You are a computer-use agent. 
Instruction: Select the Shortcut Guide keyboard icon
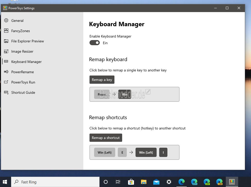pyautogui.click(x=6, y=92)
